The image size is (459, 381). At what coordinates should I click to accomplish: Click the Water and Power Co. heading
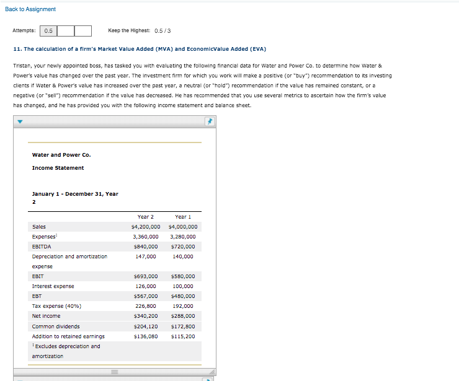tap(61, 155)
